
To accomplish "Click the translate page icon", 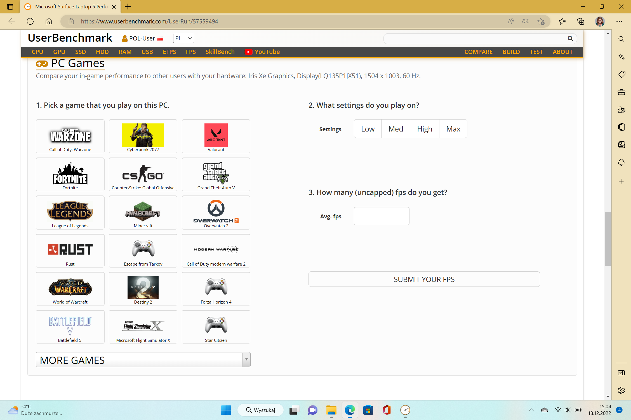I will (x=526, y=21).
